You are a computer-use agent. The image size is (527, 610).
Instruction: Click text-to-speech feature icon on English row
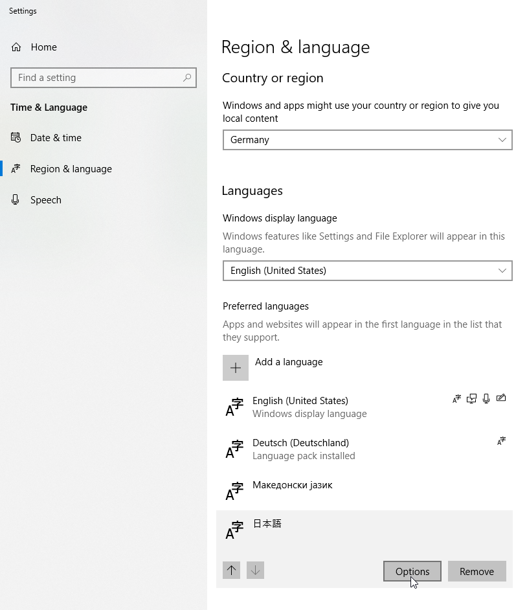(471, 398)
